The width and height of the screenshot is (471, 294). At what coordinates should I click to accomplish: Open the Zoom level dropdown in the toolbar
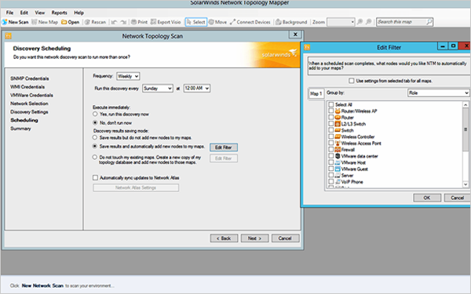[x=341, y=22]
